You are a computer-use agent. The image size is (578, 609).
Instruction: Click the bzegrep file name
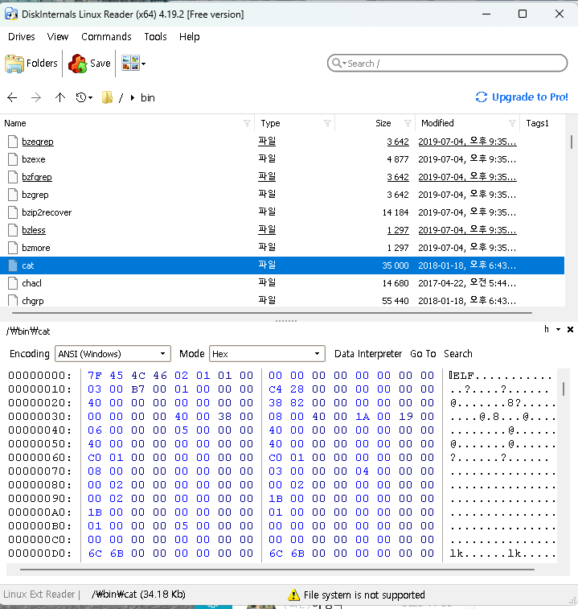click(38, 142)
